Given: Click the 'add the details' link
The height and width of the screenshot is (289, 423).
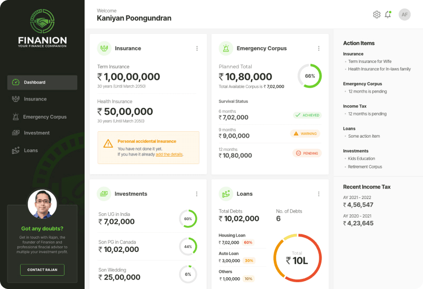Looking at the screenshot, I should point(169,154).
